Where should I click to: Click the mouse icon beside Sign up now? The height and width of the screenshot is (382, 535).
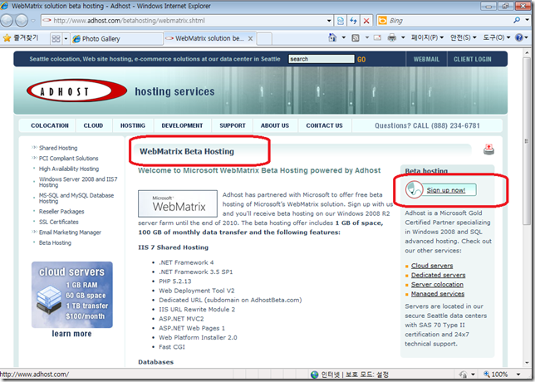(x=414, y=189)
